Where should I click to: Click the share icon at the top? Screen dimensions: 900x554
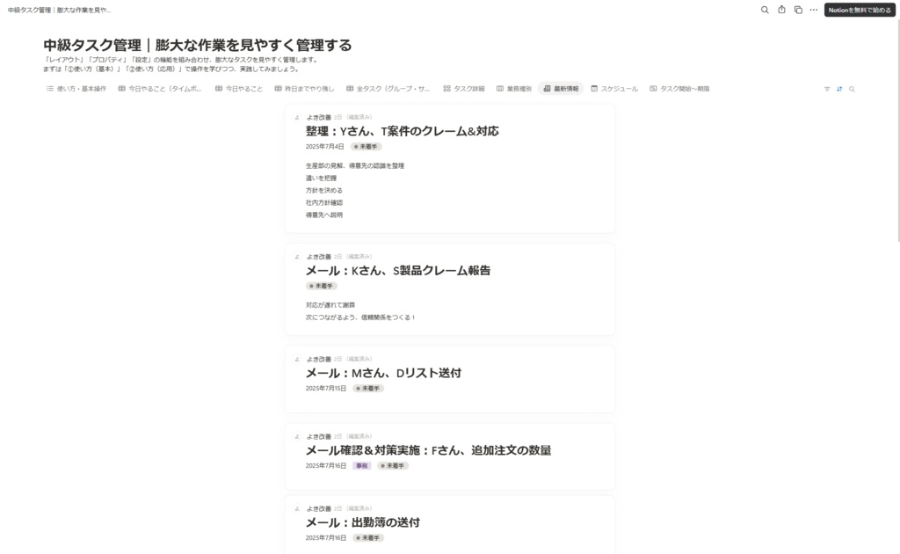pos(781,11)
